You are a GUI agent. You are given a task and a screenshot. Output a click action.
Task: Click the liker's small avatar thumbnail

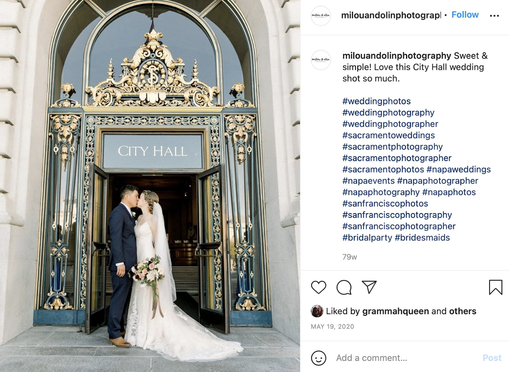317,311
